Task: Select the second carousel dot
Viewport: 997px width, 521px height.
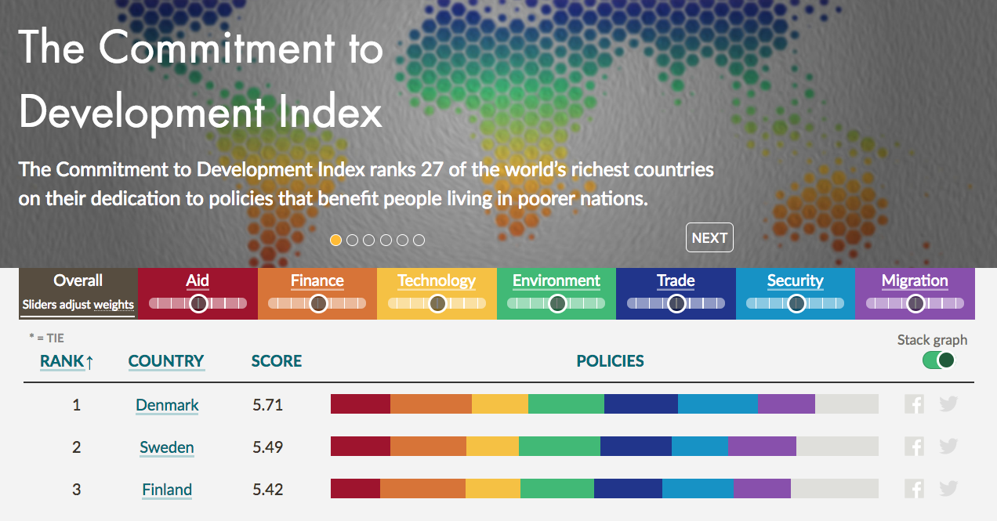Action: (x=352, y=240)
